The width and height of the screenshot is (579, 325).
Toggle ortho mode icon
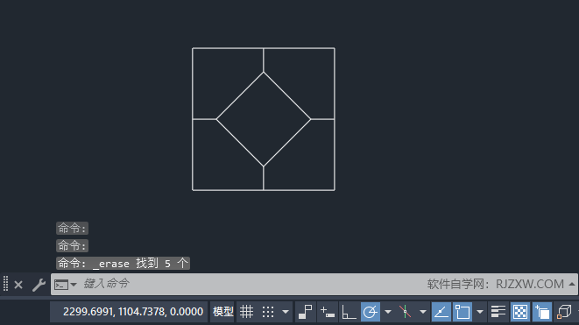tap(349, 312)
